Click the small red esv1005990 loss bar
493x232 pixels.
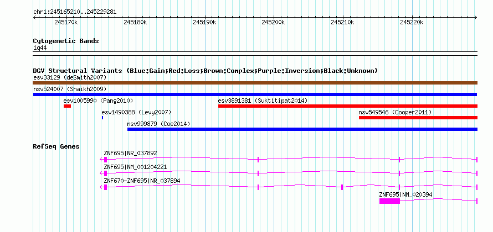pos(67,106)
